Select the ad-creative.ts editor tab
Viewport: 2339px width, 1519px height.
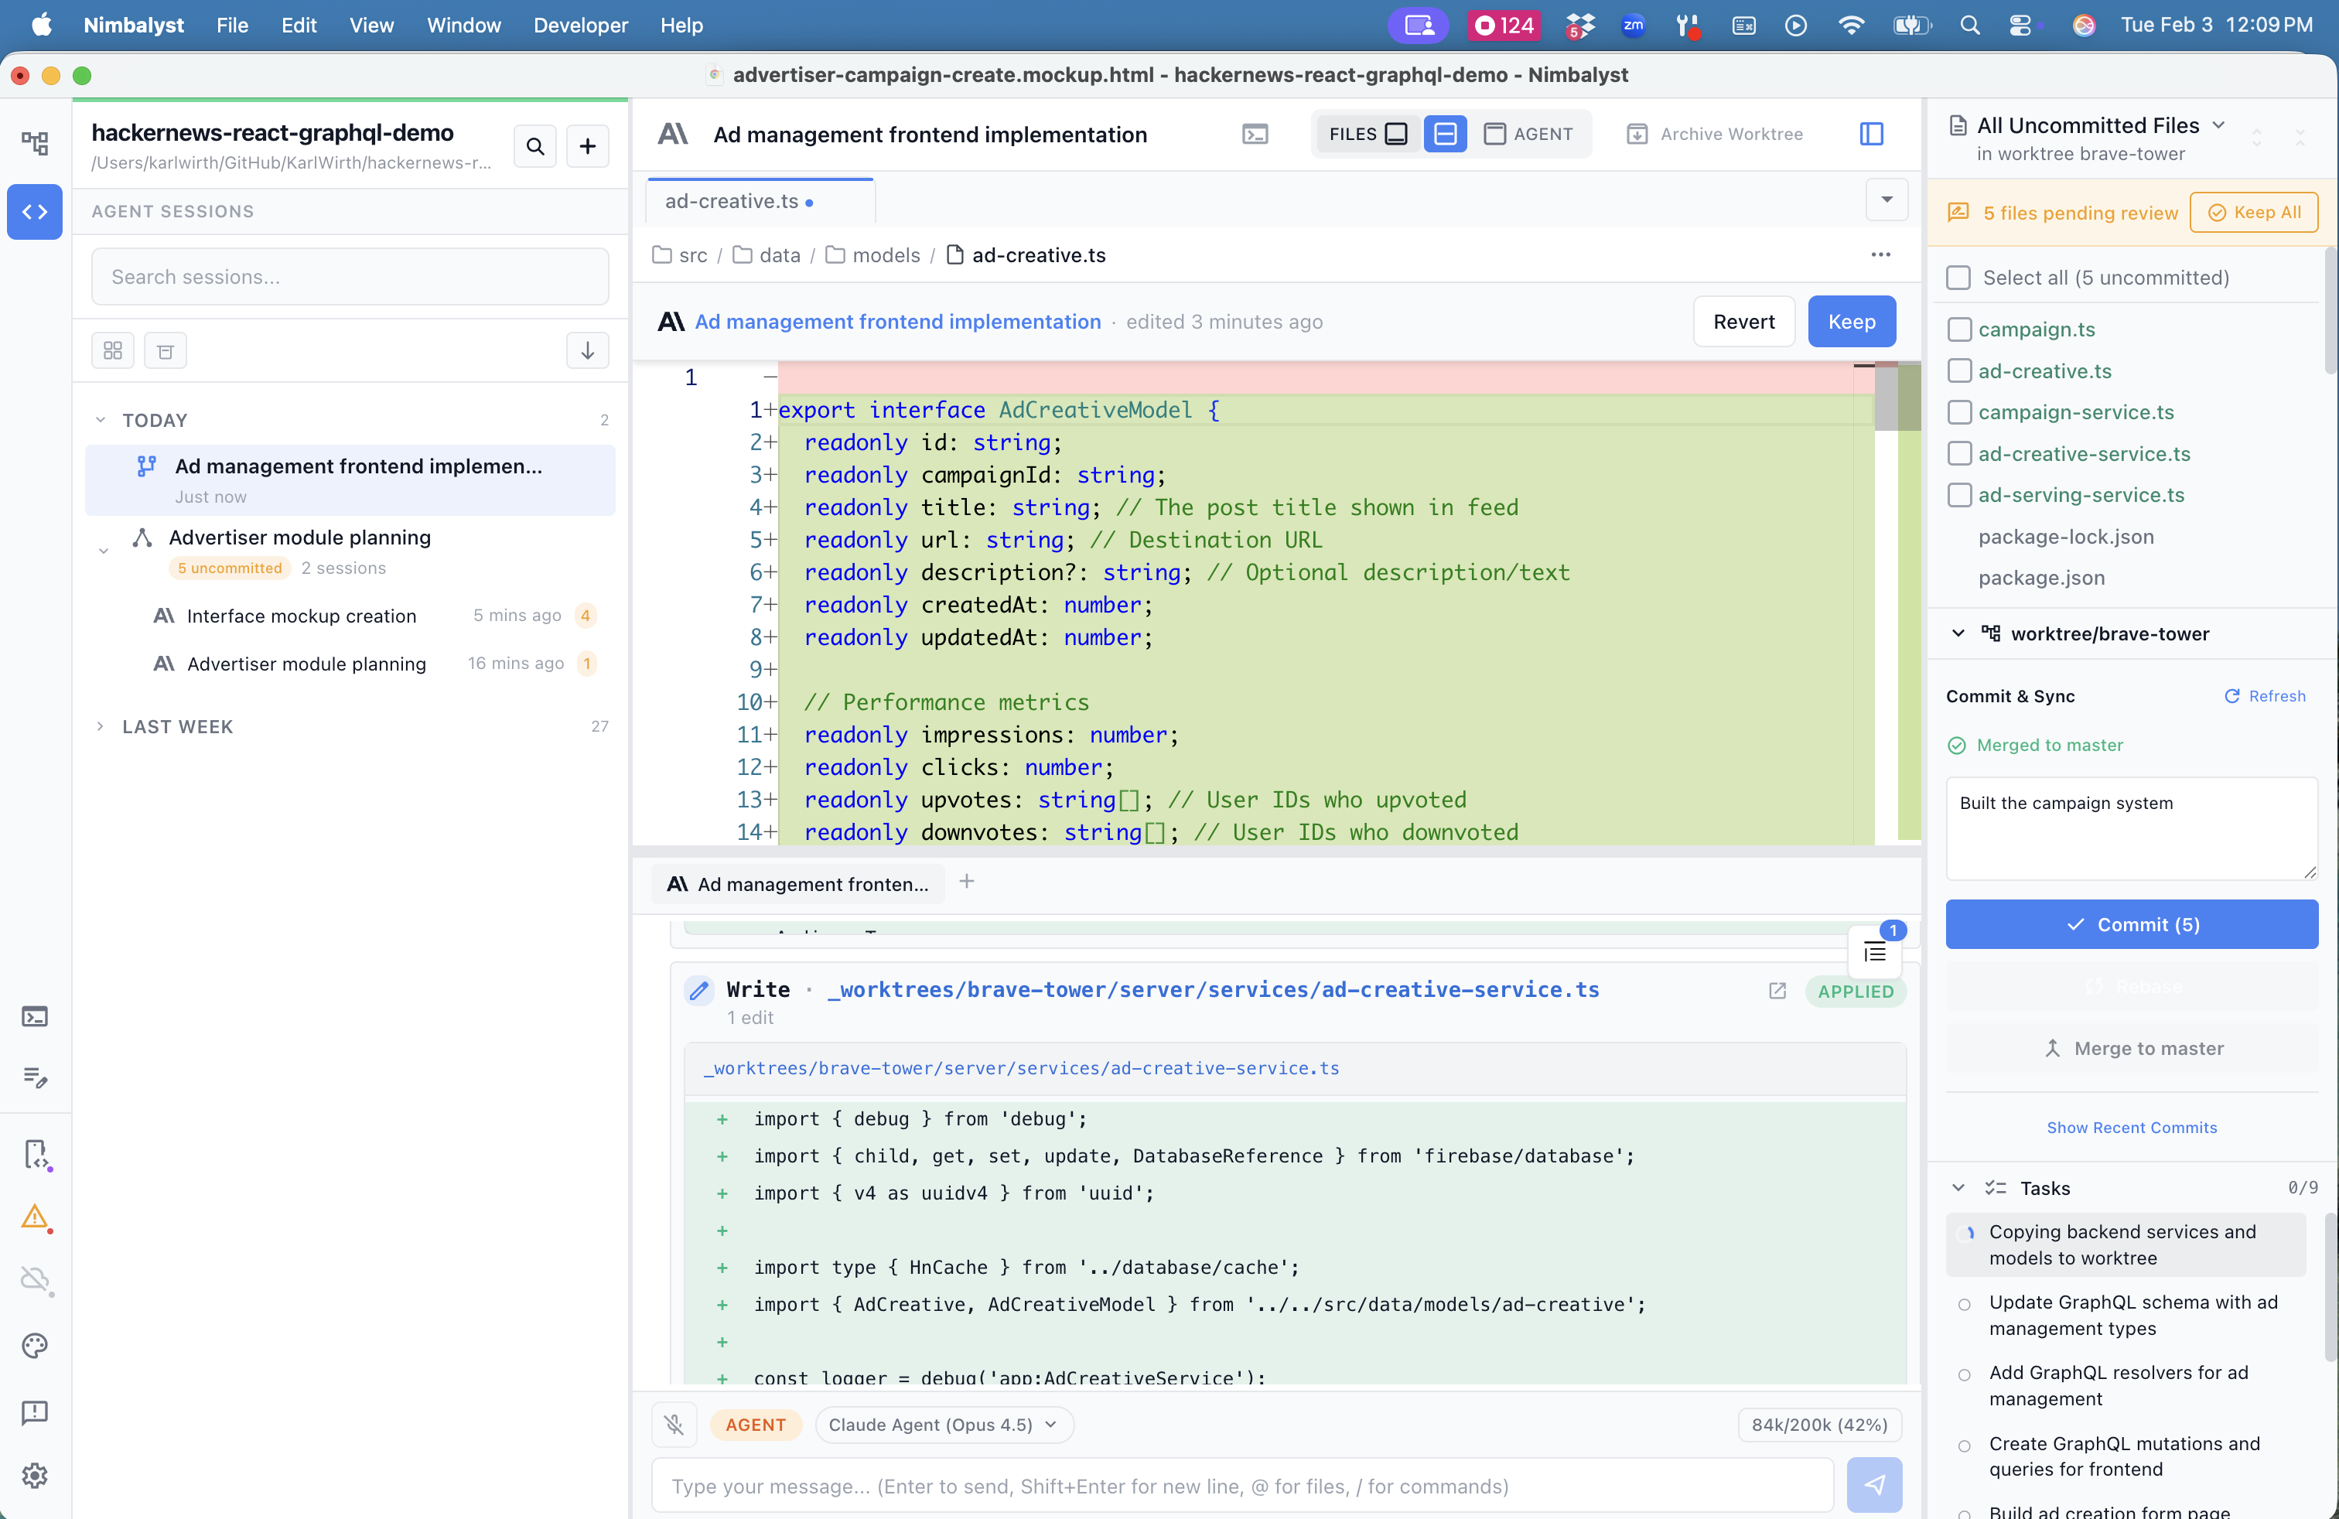tap(760, 201)
